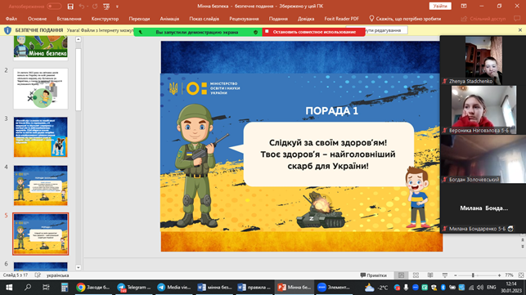Viewport: 526px width, 295px height.
Task: Select slide 3 thumbnail in the panel
Action: click(41, 136)
